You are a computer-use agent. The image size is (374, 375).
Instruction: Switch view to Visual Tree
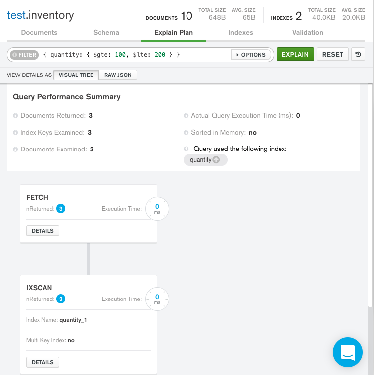(x=76, y=75)
